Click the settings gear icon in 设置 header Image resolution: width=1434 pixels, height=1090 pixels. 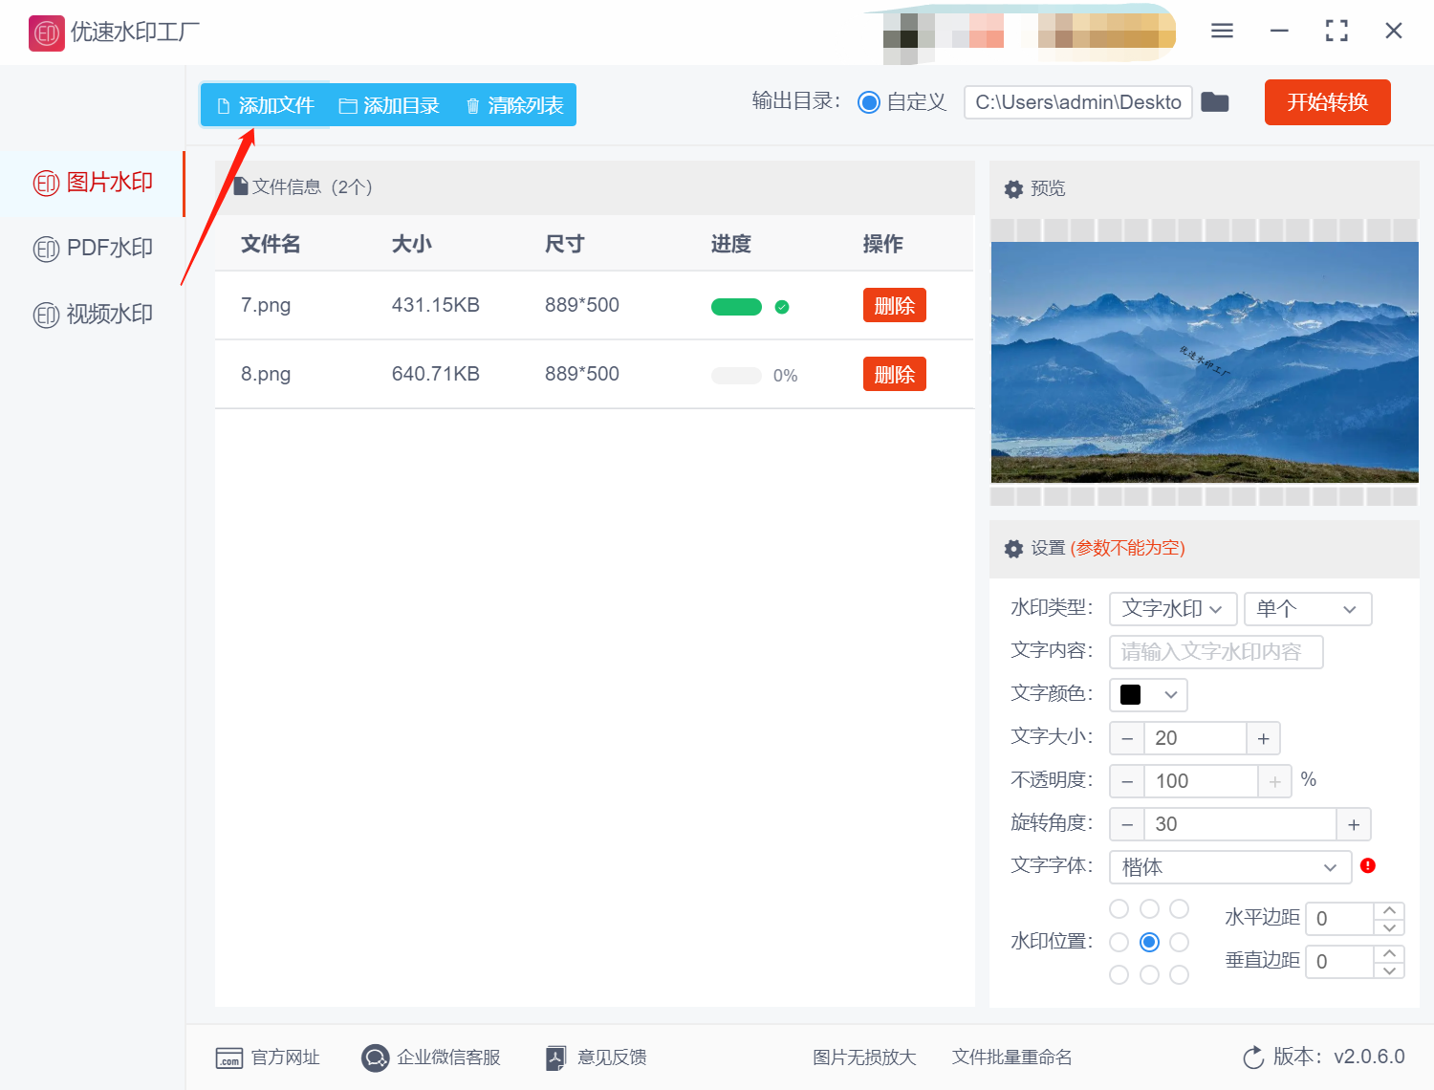(1014, 549)
